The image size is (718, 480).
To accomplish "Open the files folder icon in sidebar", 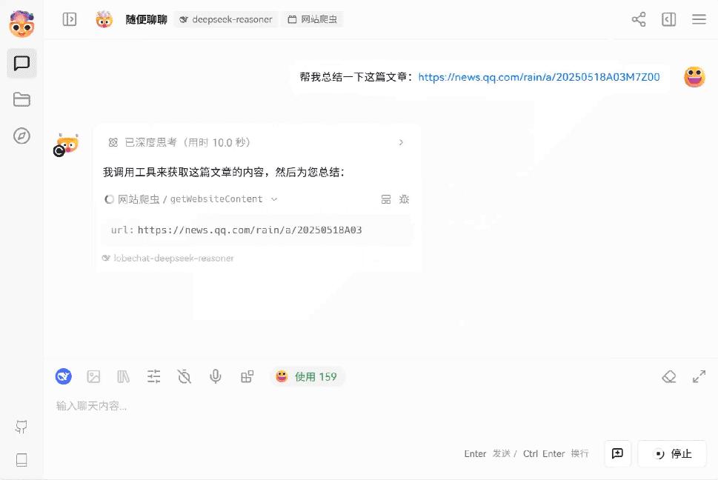I will tap(21, 100).
